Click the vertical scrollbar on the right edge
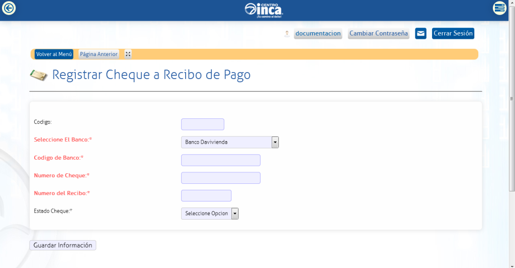Image resolution: width=515 pixels, height=268 pixels. pyautogui.click(x=512, y=99)
